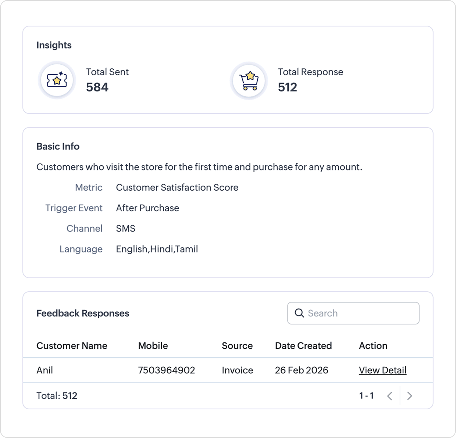
Task: Click the star above the shopping cart
Action: click(x=250, y=76)
